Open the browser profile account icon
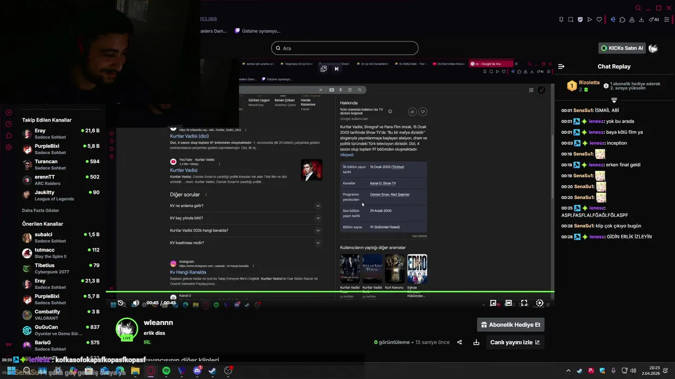The height and width of the screenshot is (379, 675). point(632,19)
